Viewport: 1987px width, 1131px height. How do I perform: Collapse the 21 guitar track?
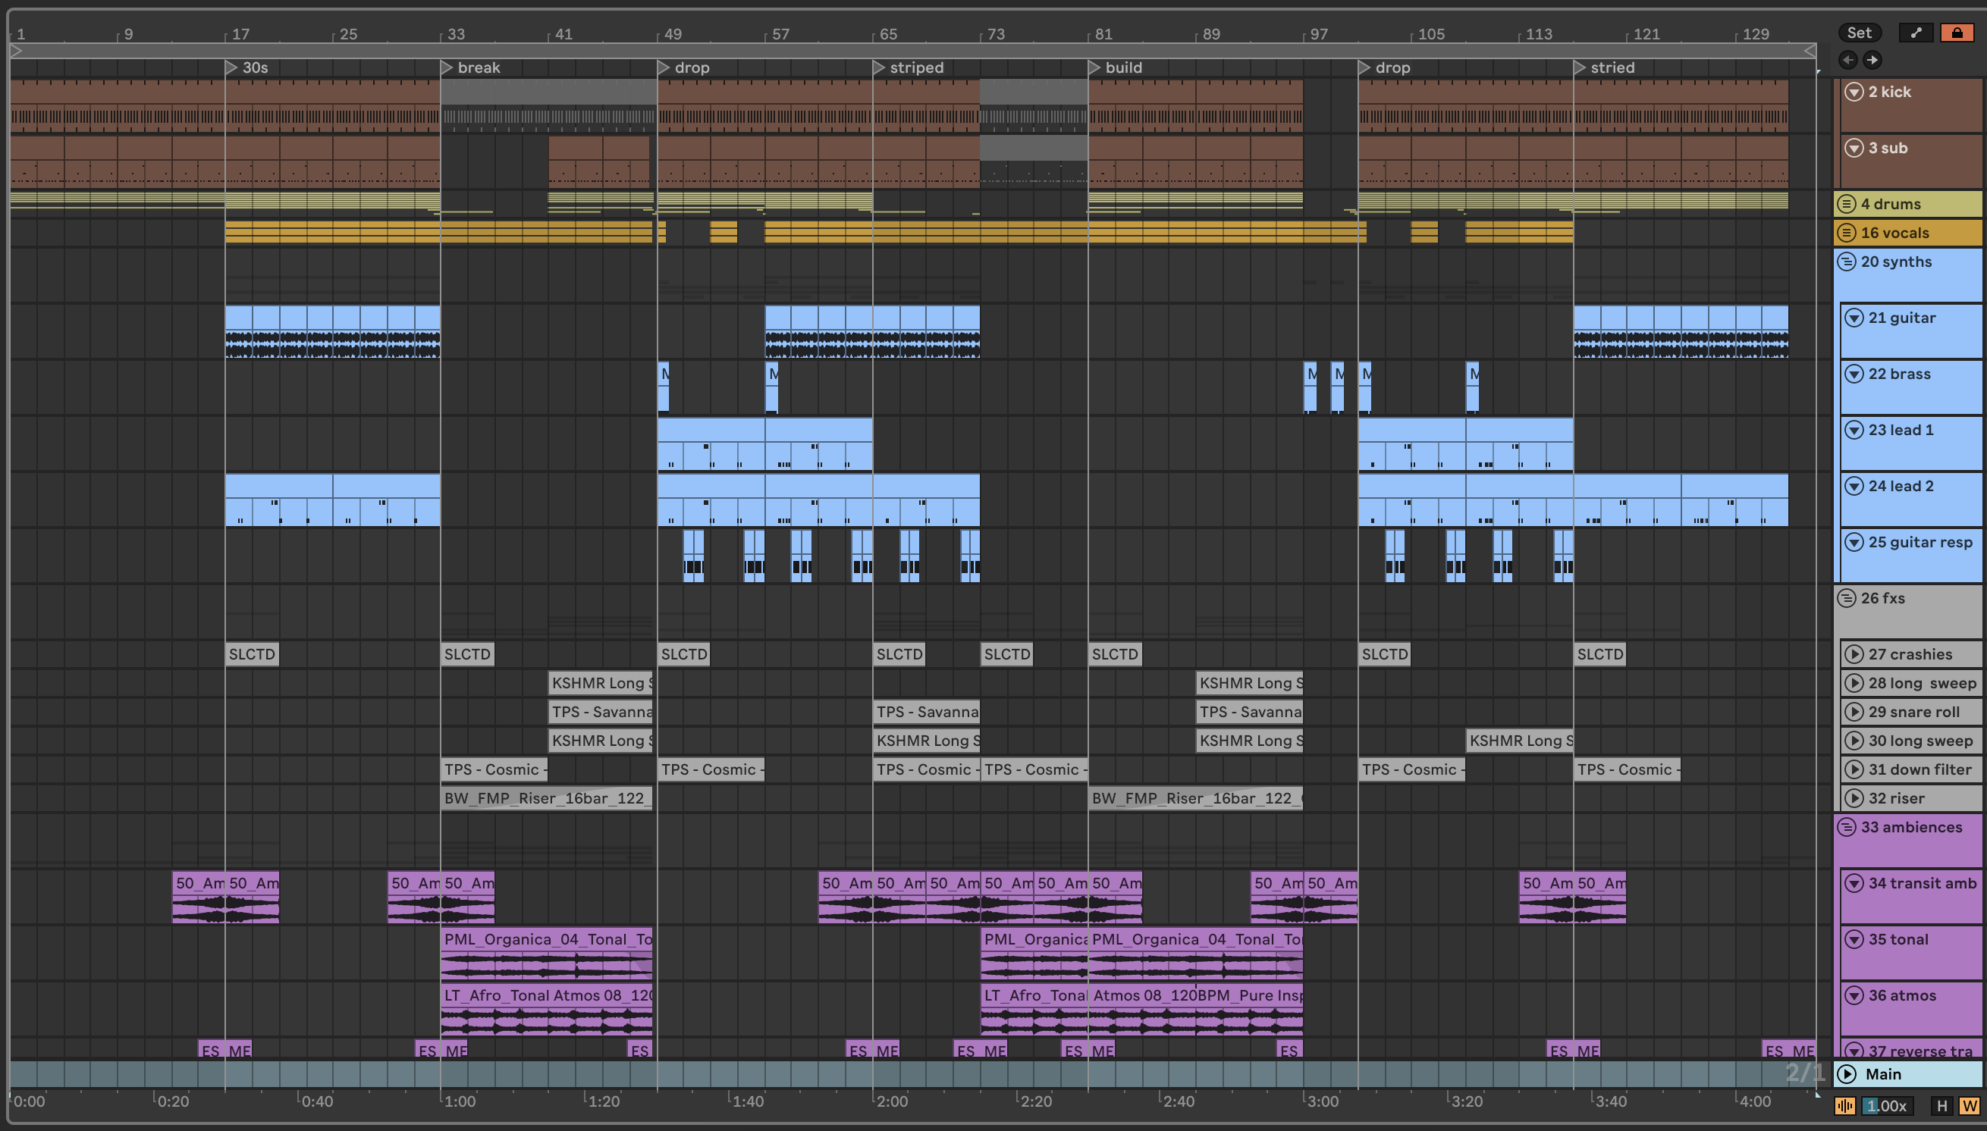click(x=1854, y=318)
